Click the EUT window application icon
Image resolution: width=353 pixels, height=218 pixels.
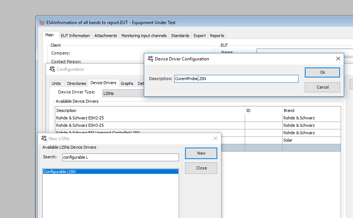pyautogui.click(x=42, y=23)
